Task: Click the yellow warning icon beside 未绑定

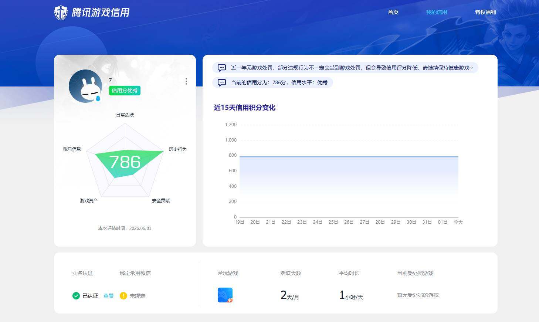Action: point(123,296)
